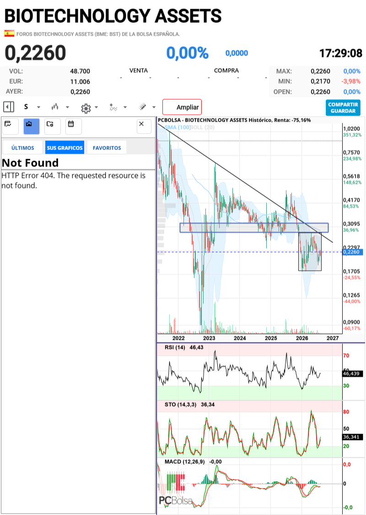This screenshot has height=515, width=366.
Task: Open the chart list panel icon
Action: (x=10, y=126)
